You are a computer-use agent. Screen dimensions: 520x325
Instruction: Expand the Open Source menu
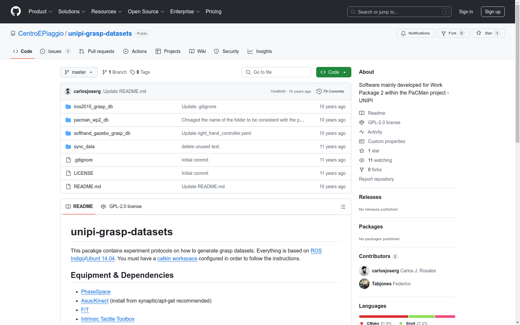146,12
